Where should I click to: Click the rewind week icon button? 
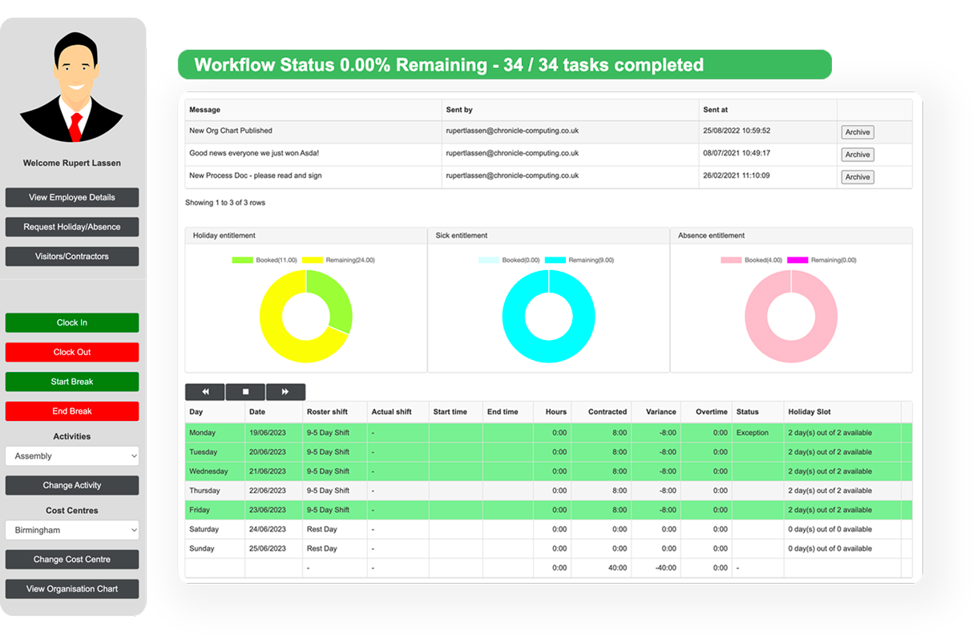[205, 392]
